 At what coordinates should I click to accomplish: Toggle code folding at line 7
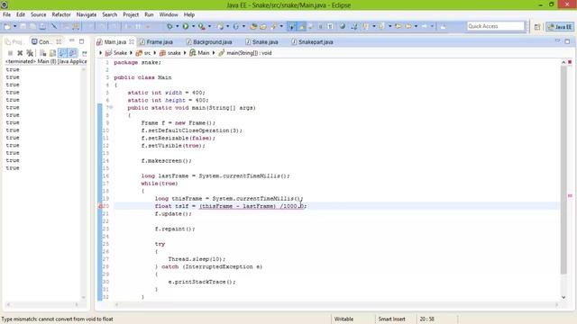(111, 108)
